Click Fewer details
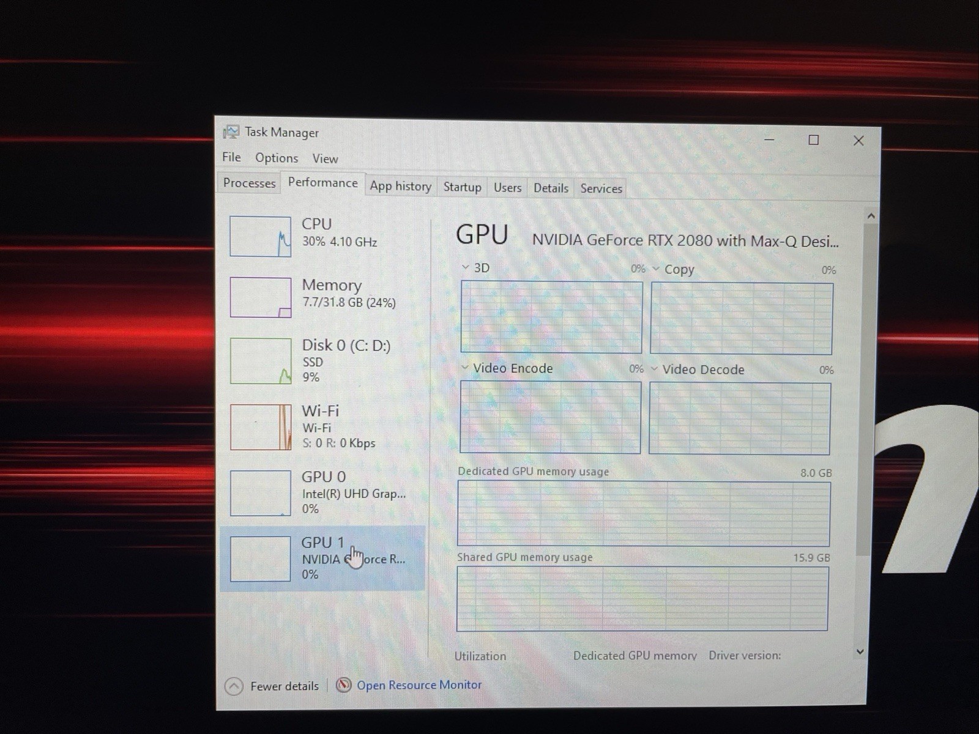979x734 pixels. [284, 686]
